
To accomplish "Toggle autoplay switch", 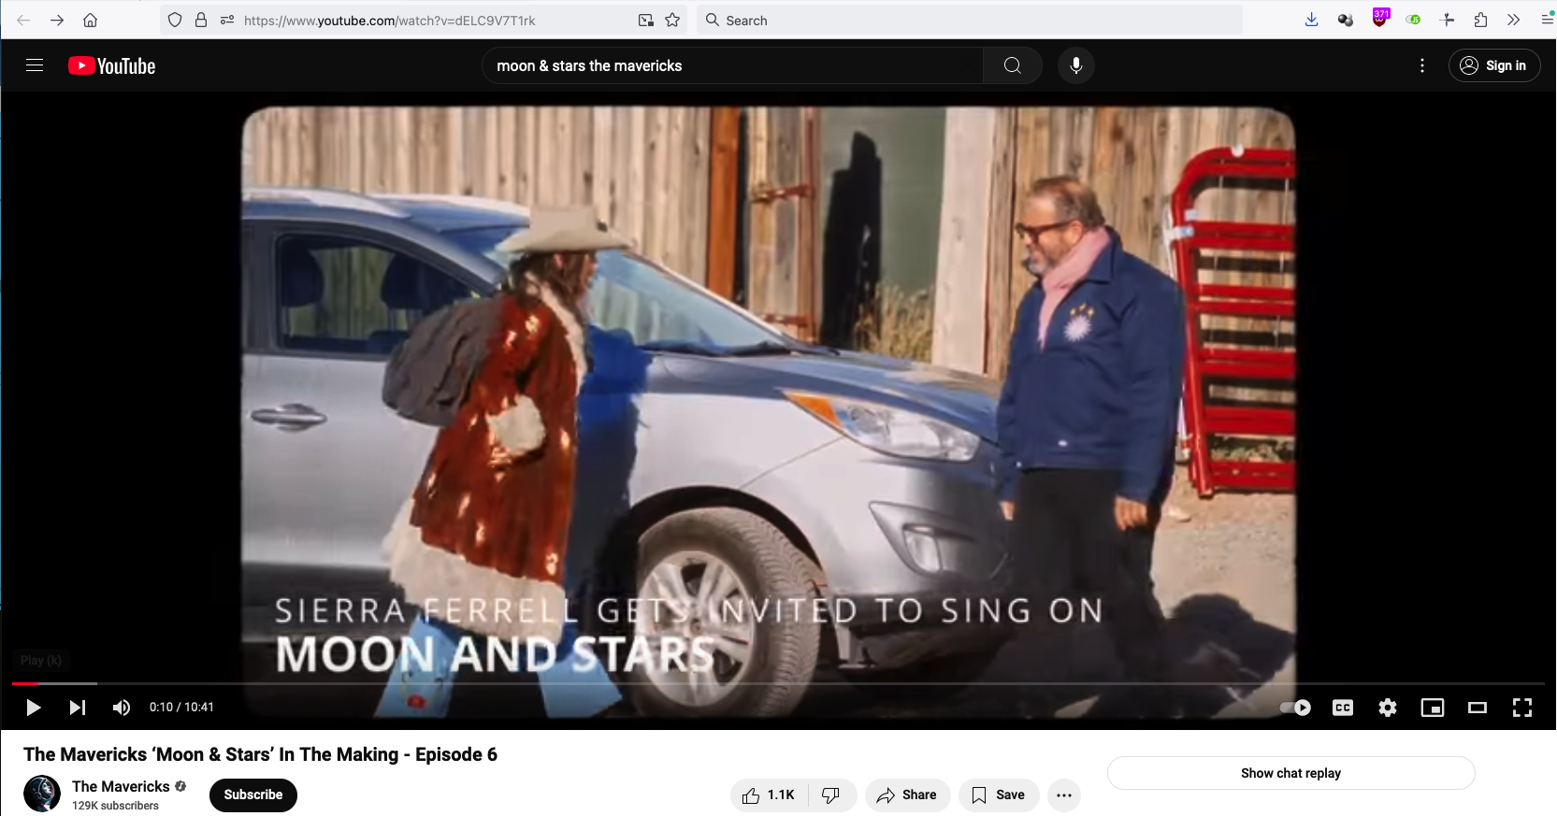I will (1295, 708).
